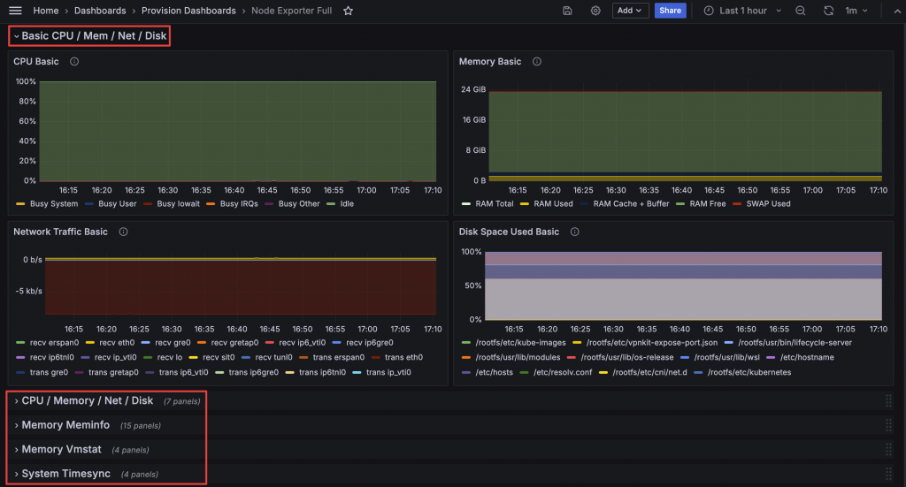
Task: Expand the System Timesync row
Action: pyautogui.click(x=62, y=474)
